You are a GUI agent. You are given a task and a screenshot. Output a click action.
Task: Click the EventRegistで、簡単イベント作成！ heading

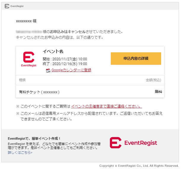tap(34, 138)
